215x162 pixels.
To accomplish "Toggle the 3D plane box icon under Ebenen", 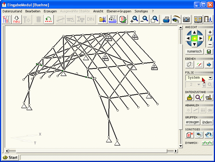I will [189, 64].
